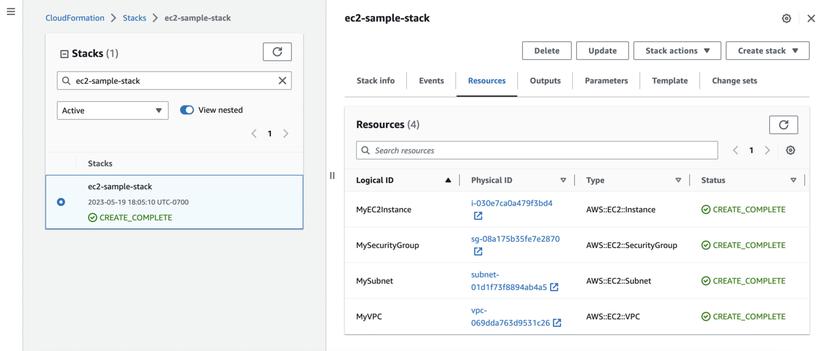Refresh the Stacks list
This screenshot has width=828, height=351.
click(x=277, y=52)
